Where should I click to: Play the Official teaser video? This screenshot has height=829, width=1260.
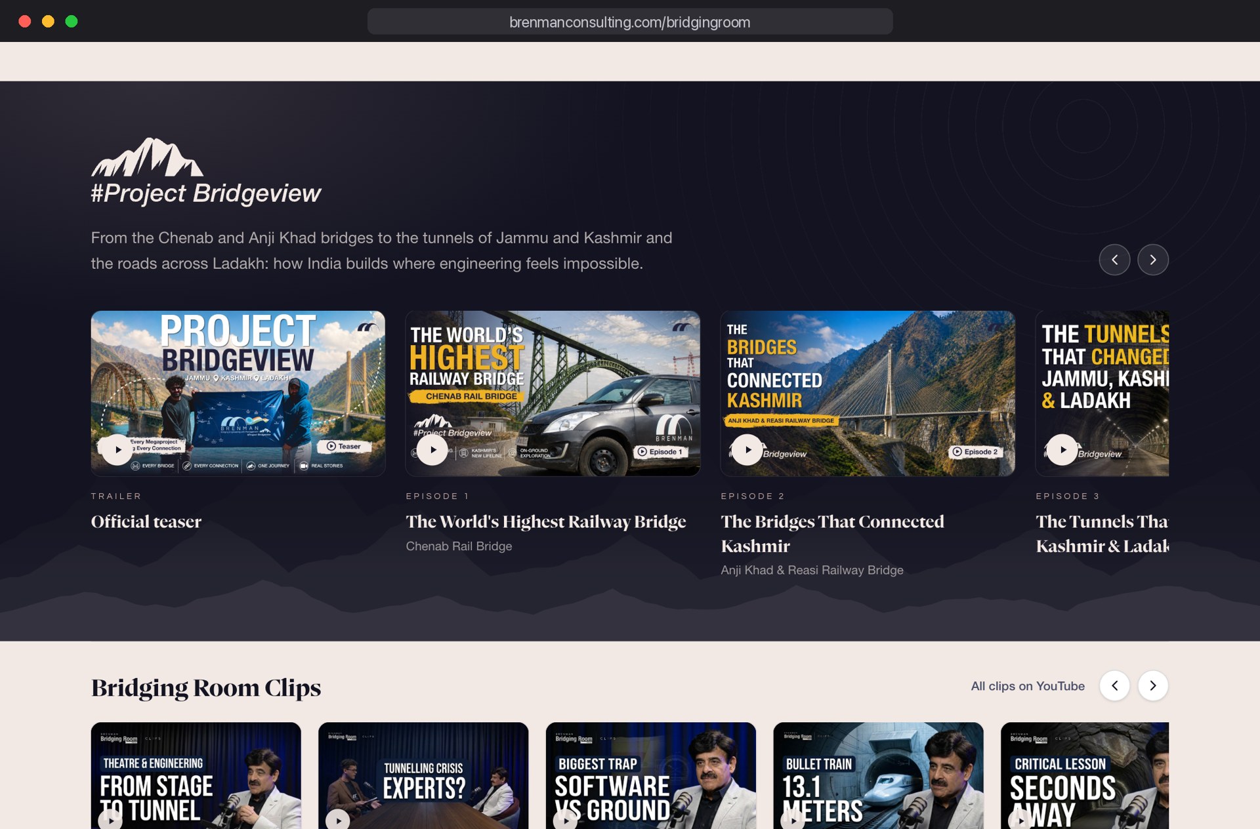pos(117,450)
